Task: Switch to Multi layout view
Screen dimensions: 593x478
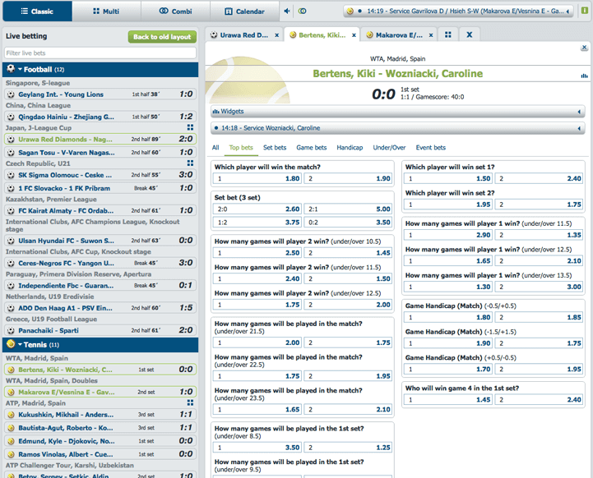Action: [x=106, y=11]
